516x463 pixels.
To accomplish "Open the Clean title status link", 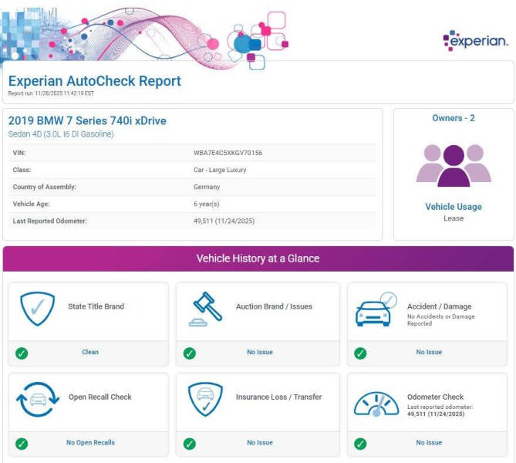I will [90, 353].
